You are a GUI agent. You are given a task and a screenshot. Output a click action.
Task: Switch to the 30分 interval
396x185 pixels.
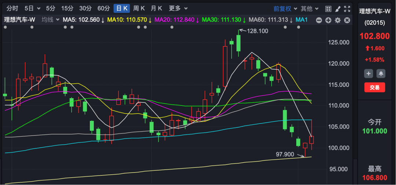[85, 8]
